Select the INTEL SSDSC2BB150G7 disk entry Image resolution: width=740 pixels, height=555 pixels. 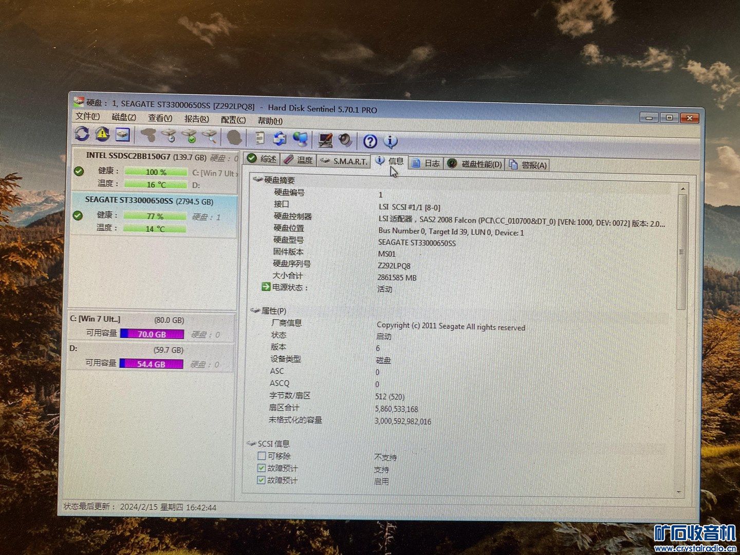pos(156,170)
